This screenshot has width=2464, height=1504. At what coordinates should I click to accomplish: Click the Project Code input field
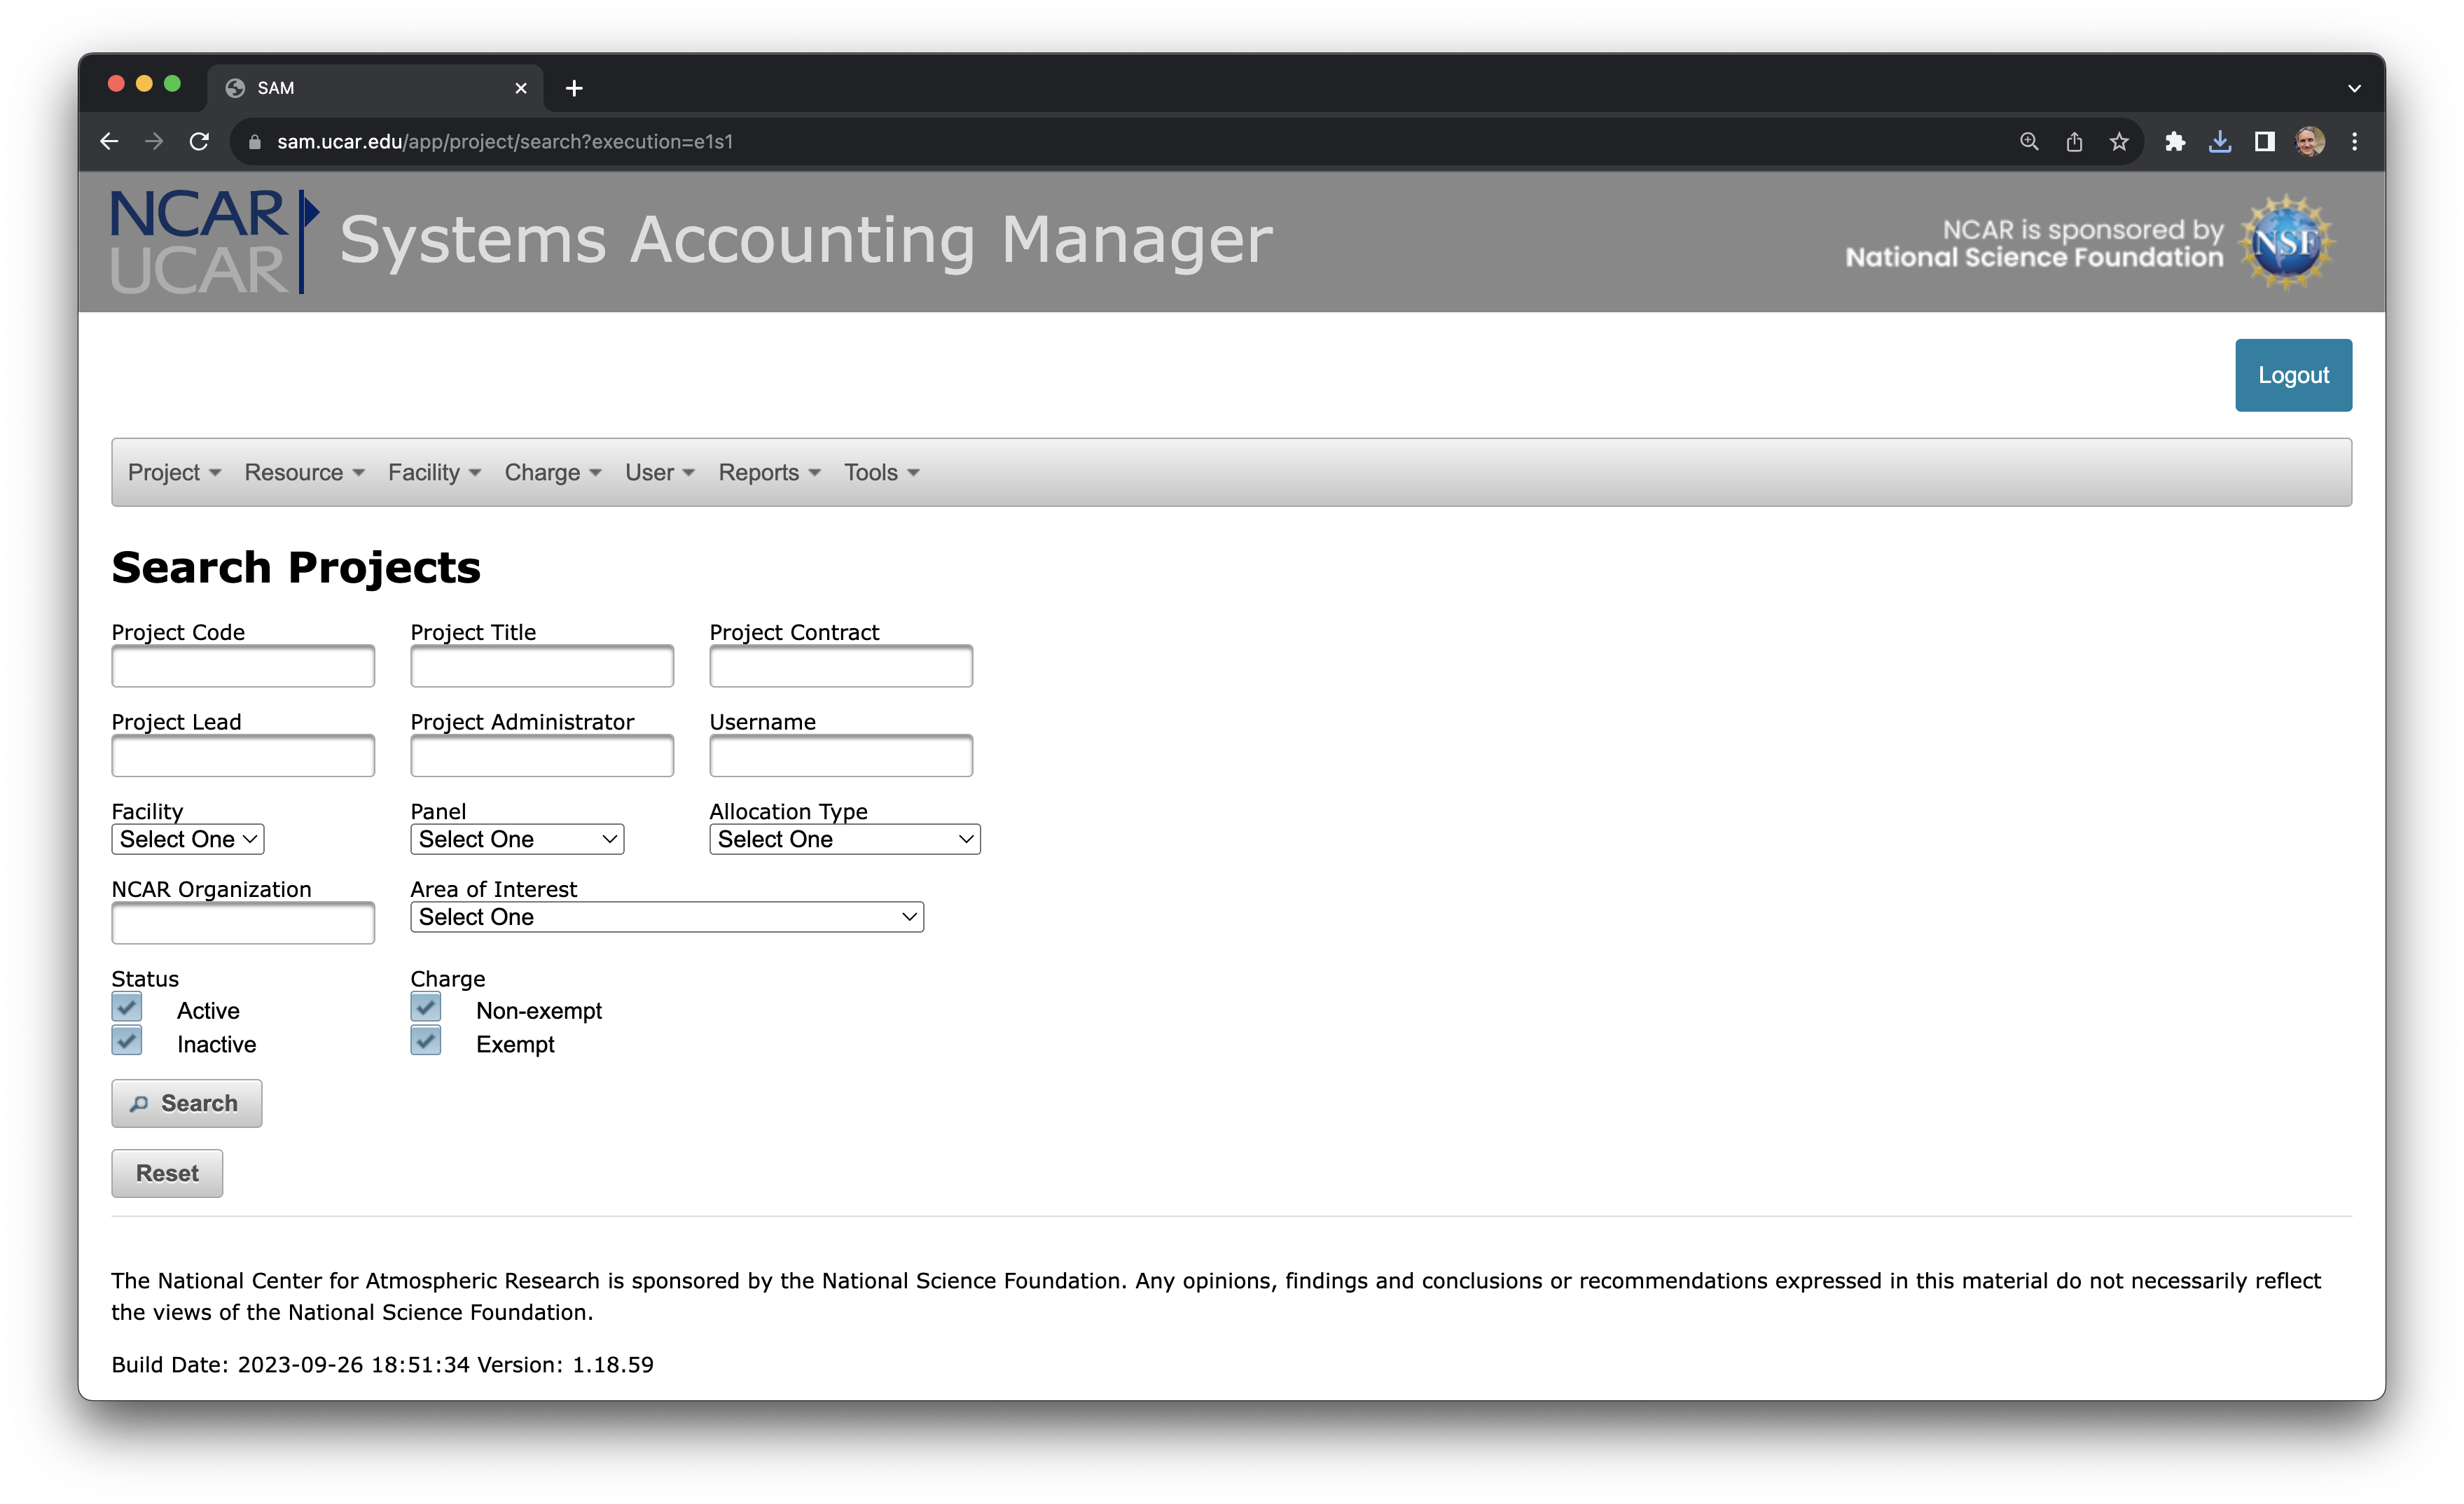point(243,666)
